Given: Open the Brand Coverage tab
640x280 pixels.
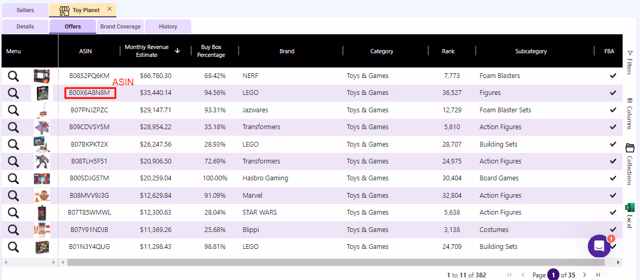Looking at the screenshot, I should [x=121, y=26].
